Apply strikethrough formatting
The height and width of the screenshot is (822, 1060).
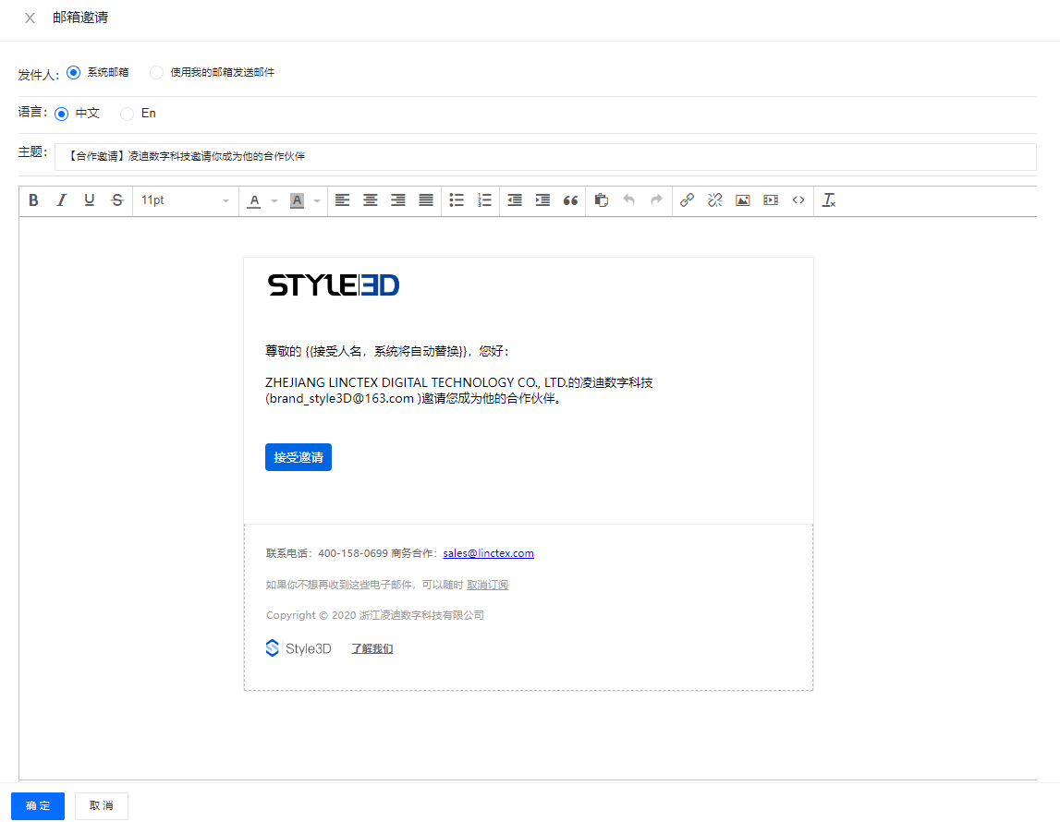point(117,199)
